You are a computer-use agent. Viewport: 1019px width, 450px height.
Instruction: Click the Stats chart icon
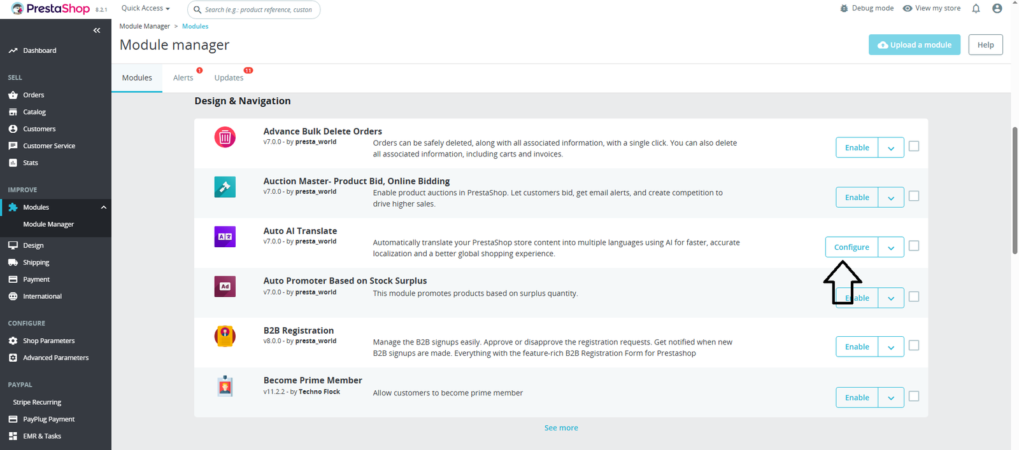13,163
